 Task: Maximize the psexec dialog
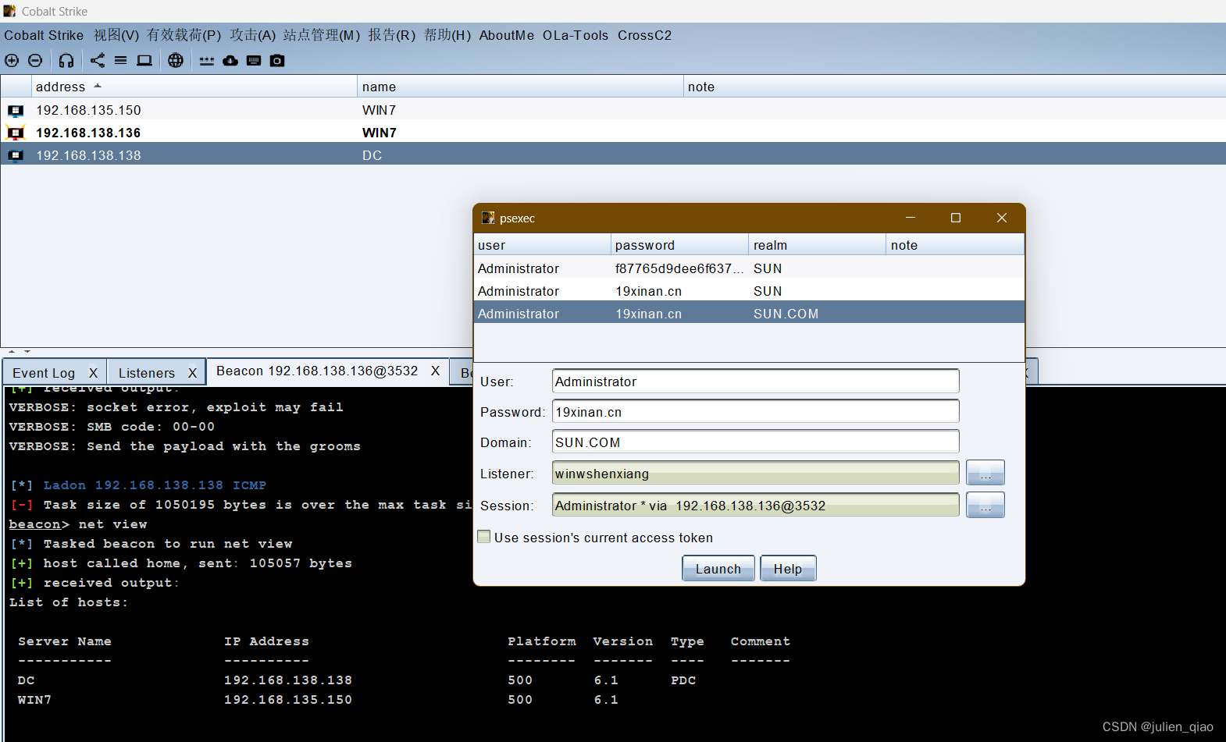[x=955, y=218]
